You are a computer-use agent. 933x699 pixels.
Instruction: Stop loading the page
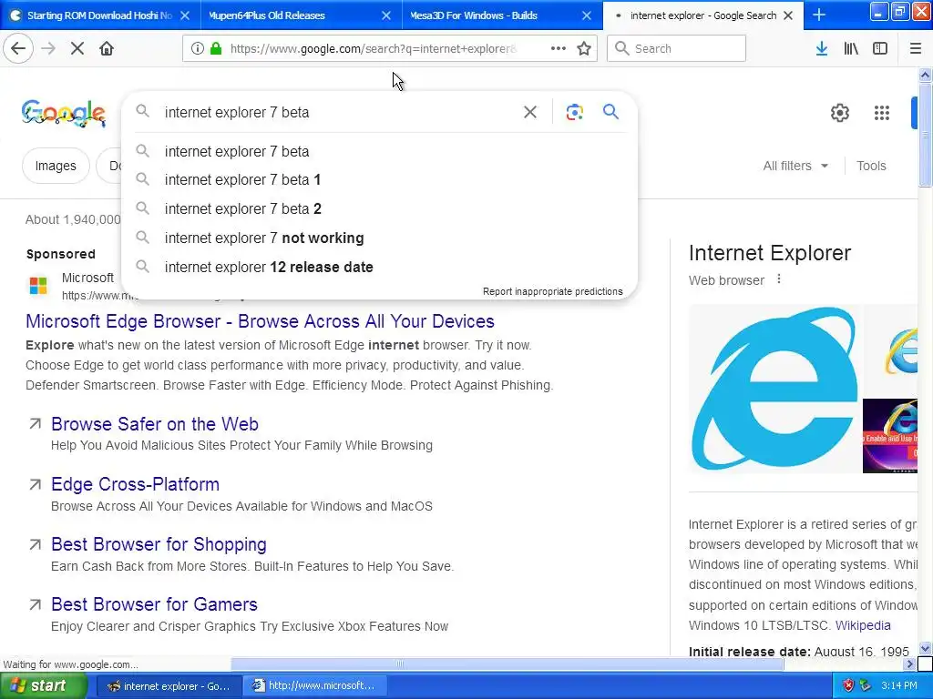pos(77,49)
